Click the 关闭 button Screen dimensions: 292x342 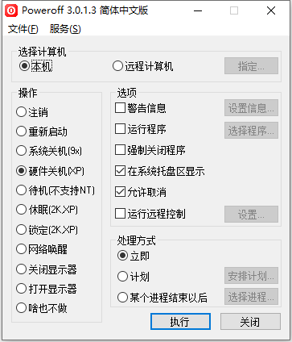point(250,321)
